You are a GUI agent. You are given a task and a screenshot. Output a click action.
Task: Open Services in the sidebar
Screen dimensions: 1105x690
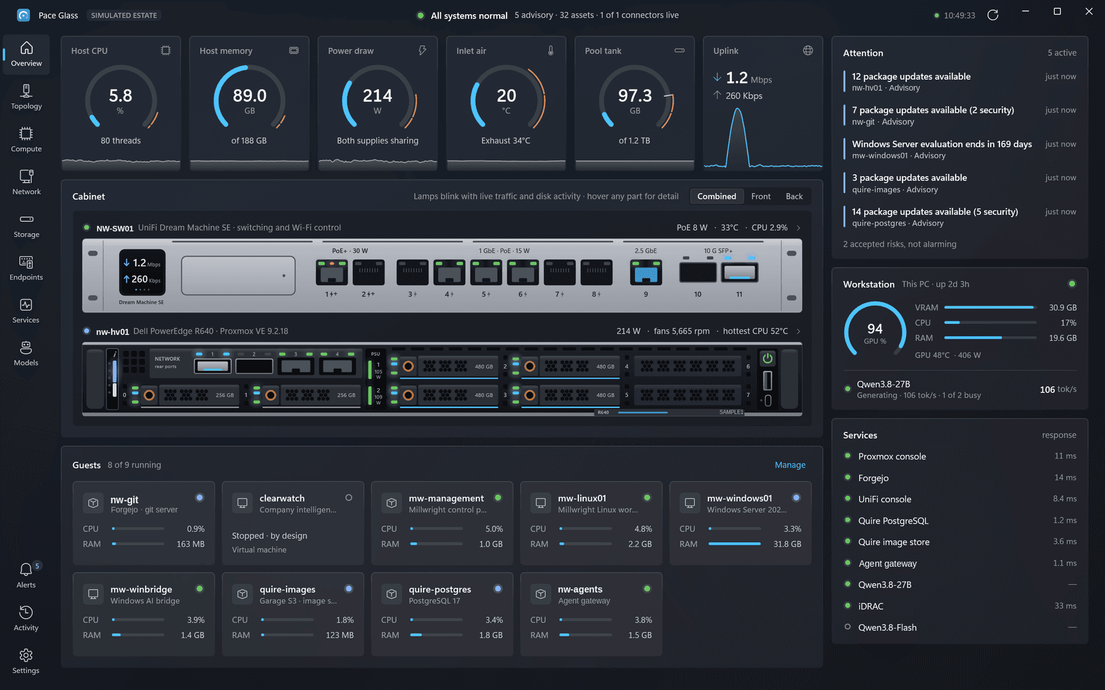click(x=26, y=312)
